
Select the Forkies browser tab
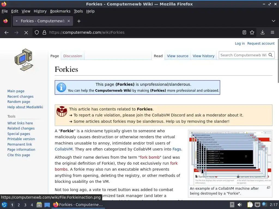pos(43,21)
